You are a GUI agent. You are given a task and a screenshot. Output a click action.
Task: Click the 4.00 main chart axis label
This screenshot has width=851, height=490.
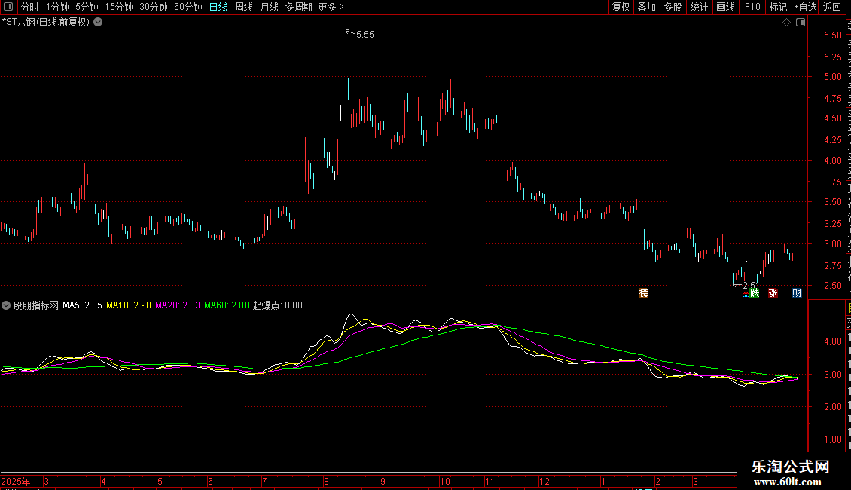(833, 161)
